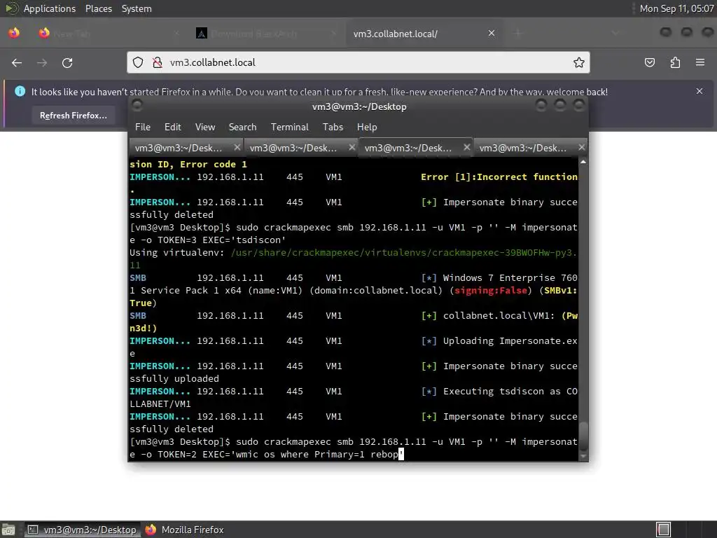Click the "sion ID, Error code 1" line
The image size is (717, 538).
coord(188,164)
